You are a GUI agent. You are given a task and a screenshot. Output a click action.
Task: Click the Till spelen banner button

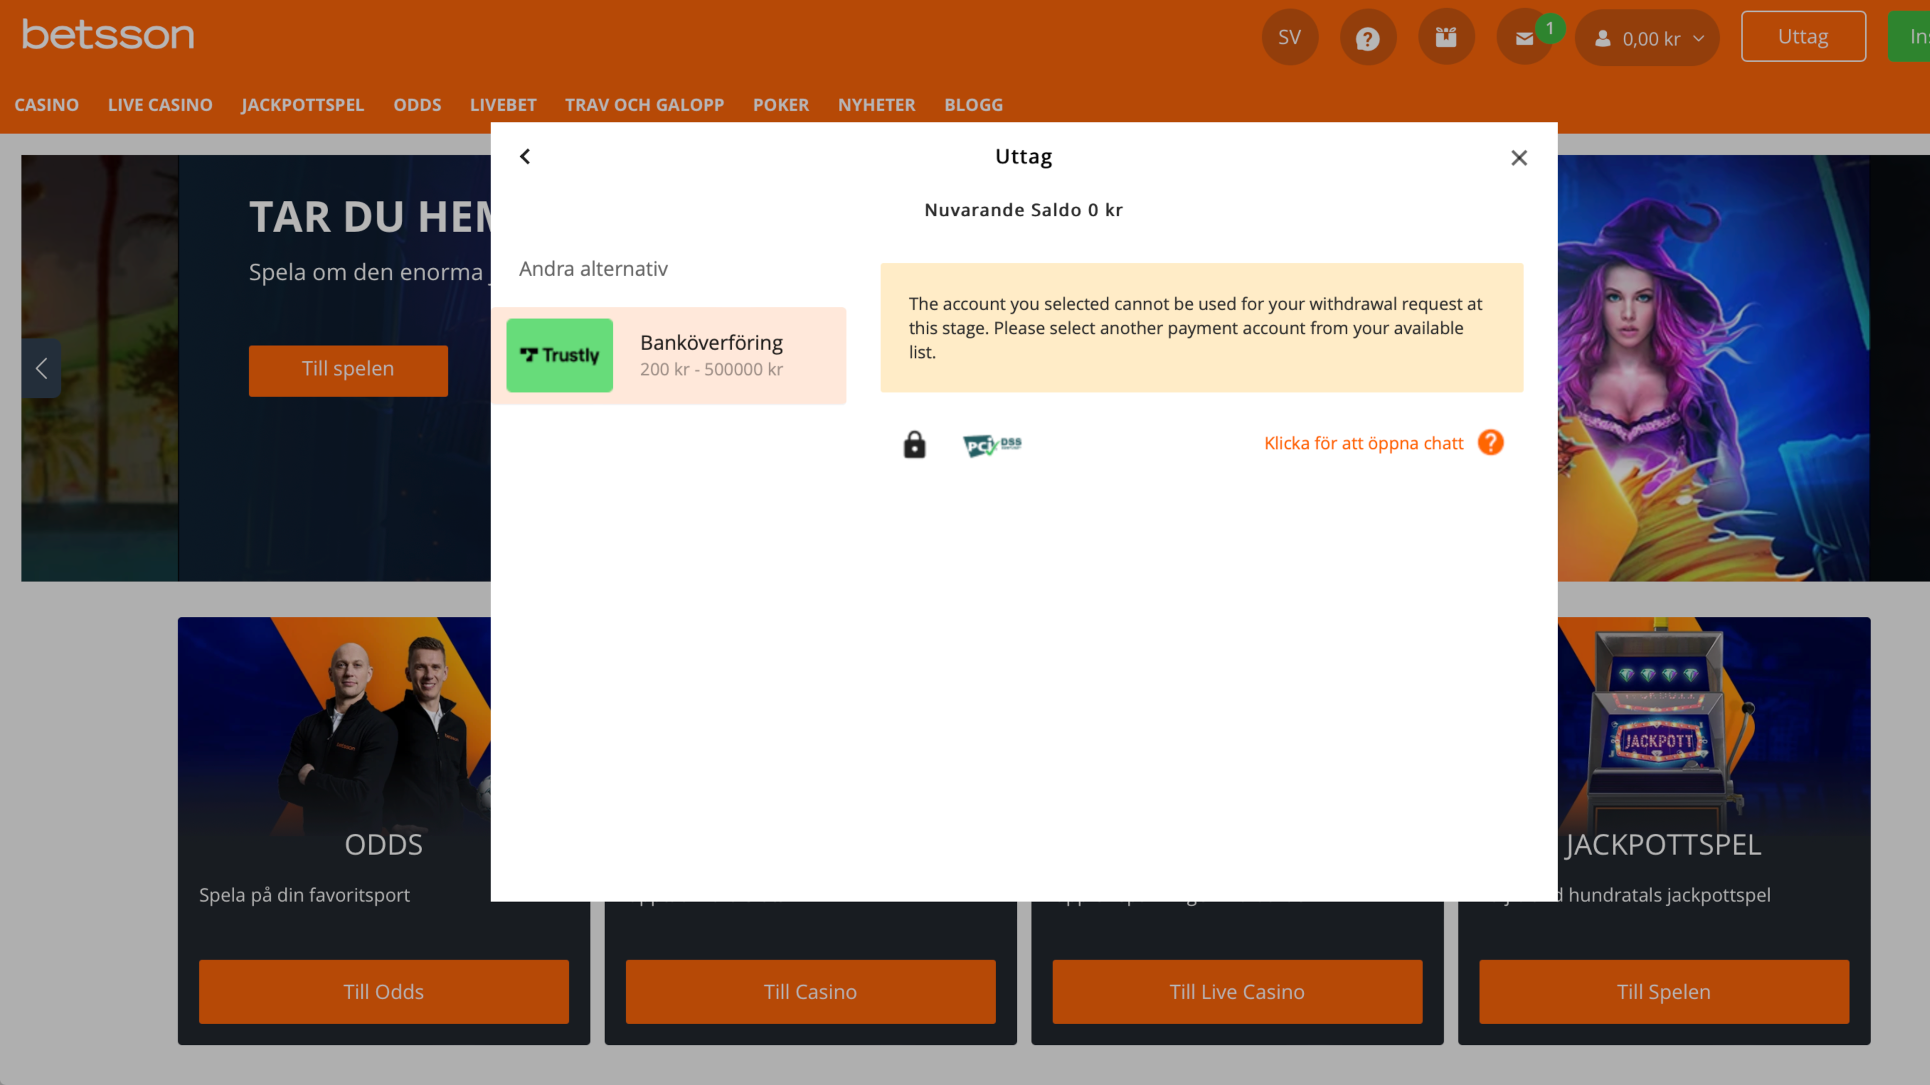348,370
